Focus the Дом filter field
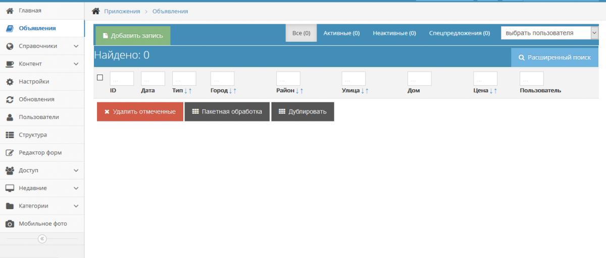The width and height of the screenshot is (606, 258). pos(420,79)
